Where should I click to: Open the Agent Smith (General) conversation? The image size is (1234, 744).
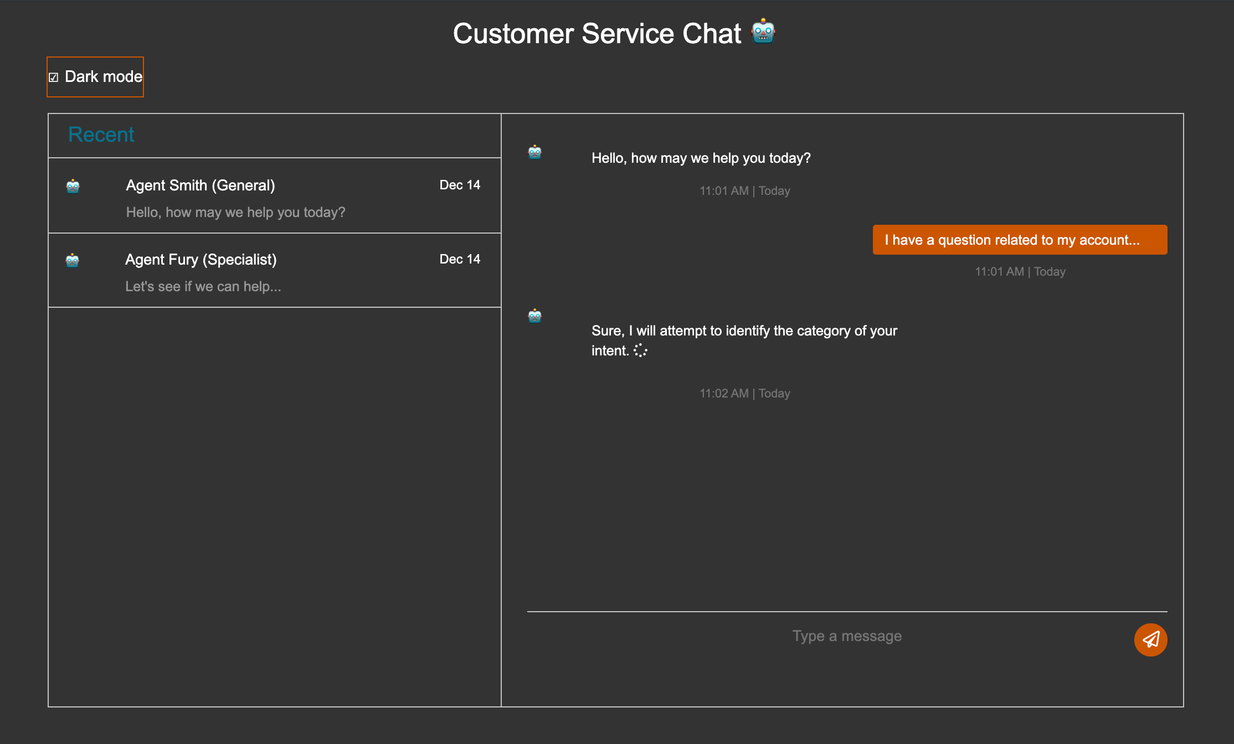[275, 195]
